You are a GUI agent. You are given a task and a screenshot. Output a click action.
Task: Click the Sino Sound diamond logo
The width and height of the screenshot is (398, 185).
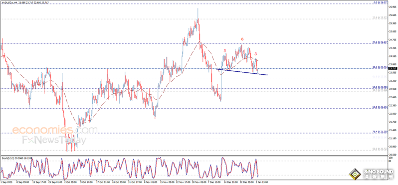tap(355, 175)
